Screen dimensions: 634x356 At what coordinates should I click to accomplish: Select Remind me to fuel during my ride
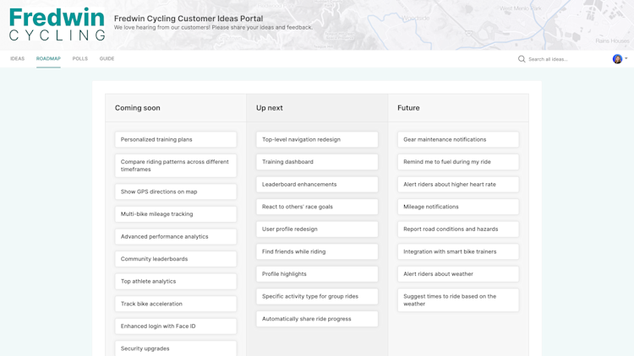(x=458, y=162)
